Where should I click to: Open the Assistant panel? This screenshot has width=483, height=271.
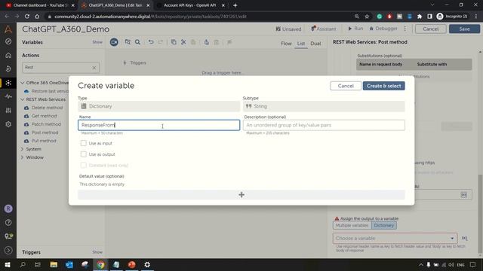pyautogui.click(x=323, y=29)
